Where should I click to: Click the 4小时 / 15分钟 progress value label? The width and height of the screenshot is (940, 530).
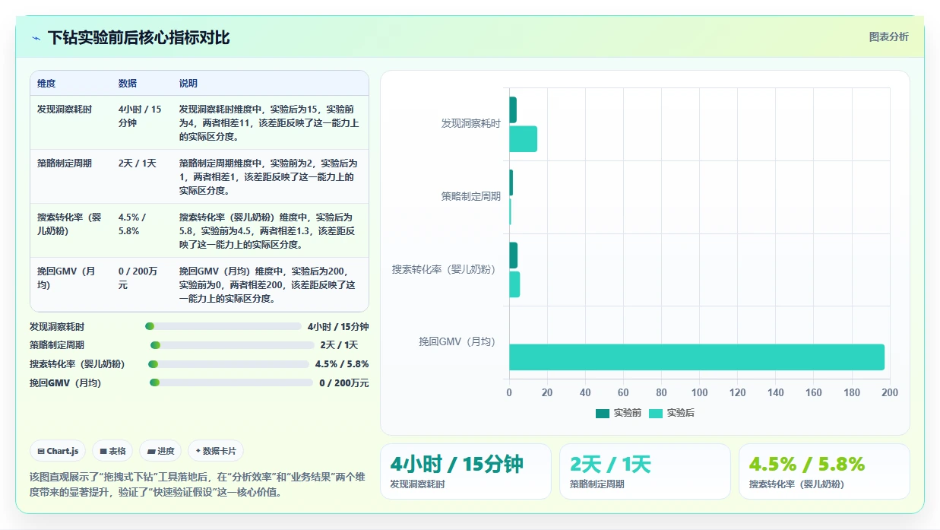(338, 327)
